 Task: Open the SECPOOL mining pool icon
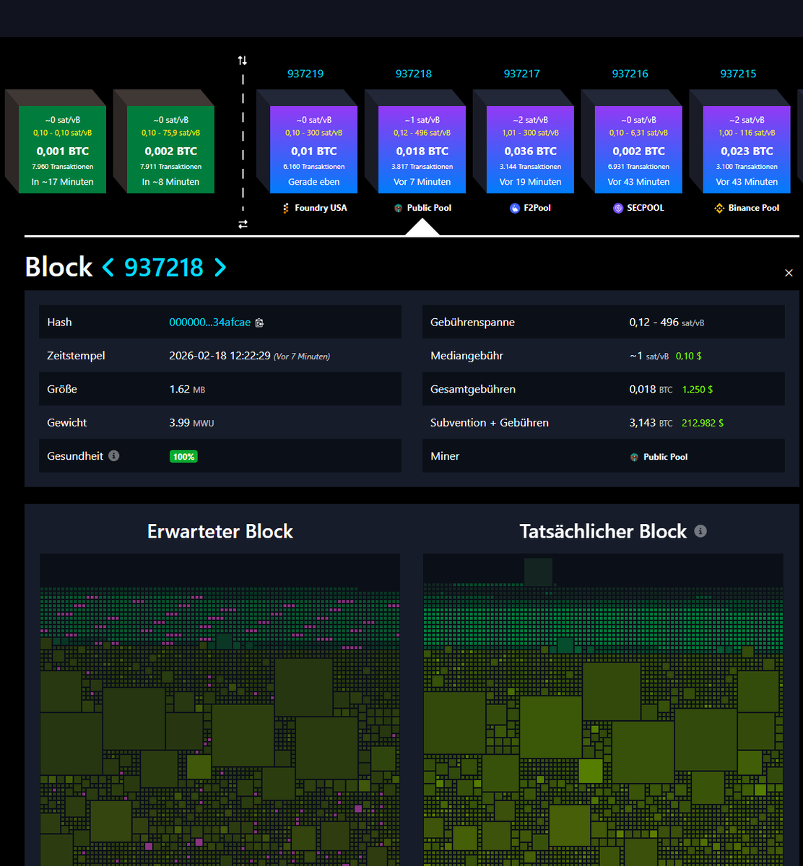click(617, 208)
